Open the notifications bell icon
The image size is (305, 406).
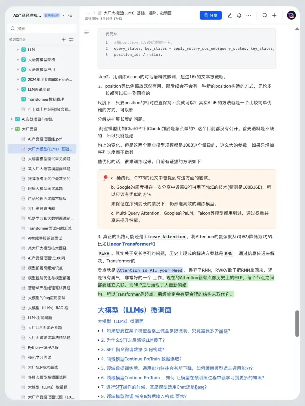click(x=239, y=15)
